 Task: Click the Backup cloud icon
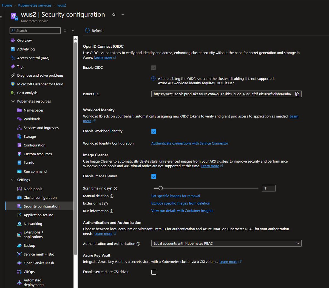click(x=19, y=246)
